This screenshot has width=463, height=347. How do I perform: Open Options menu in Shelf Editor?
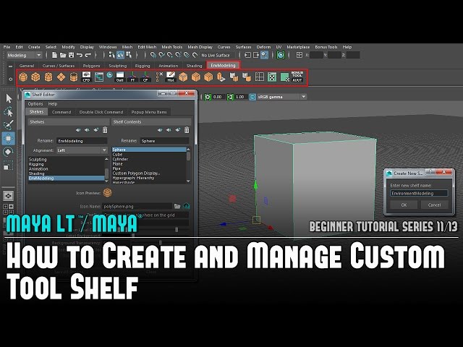coord(35,104)
